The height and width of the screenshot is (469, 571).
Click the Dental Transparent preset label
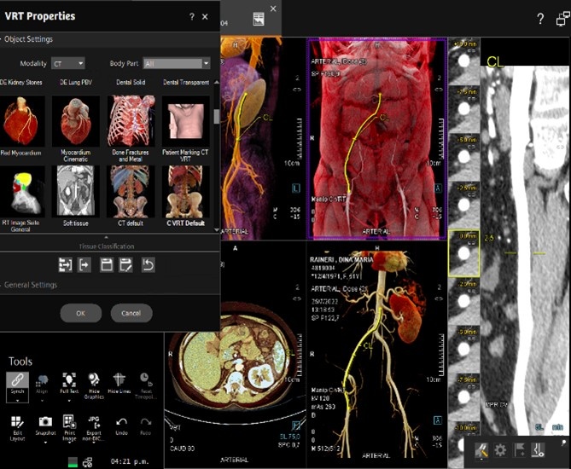[x=186, y=82]
